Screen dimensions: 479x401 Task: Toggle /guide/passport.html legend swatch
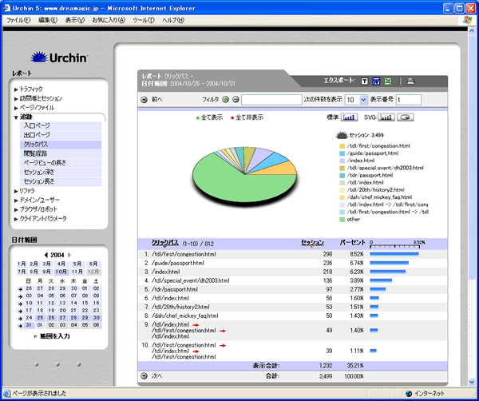[342, 153]
